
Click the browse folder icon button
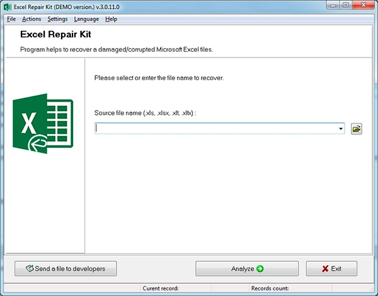357,129
